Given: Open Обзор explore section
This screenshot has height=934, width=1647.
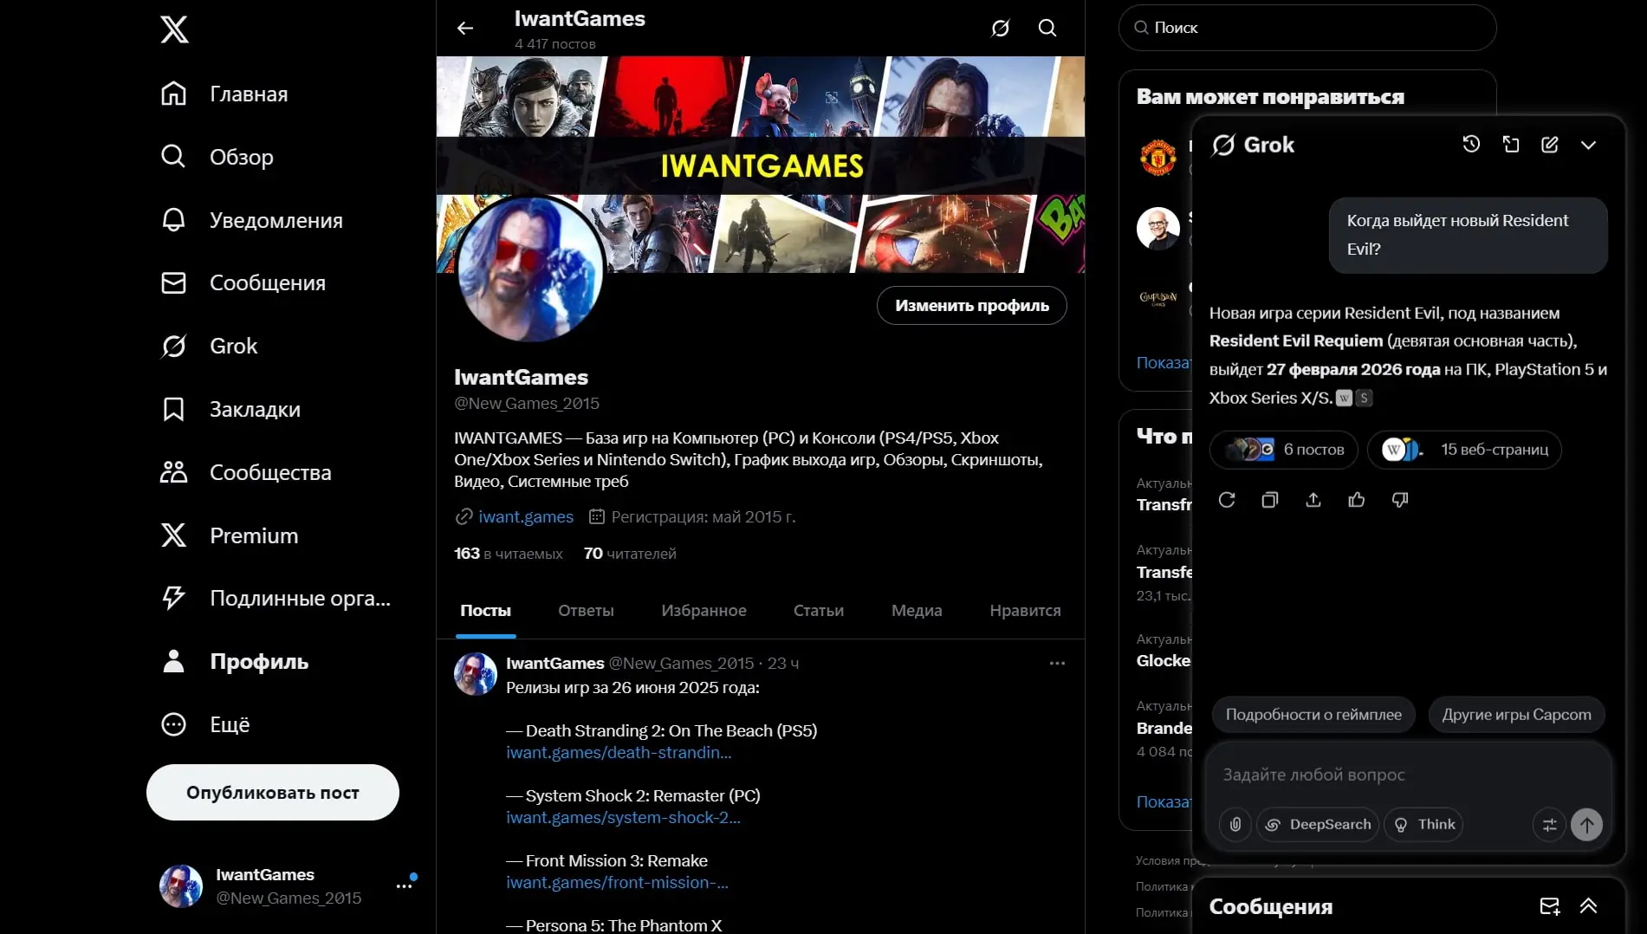Looking at the screenshot, I should [217, 157].
